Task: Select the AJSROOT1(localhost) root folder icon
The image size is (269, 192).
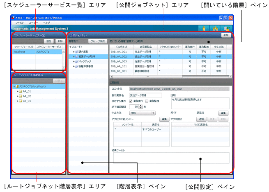Action: 17,87
